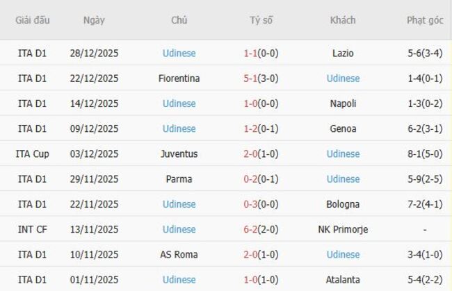452x291 pixels.
Task: Click Udinese link in the Napoli match row
Action: tap(179, 103)
